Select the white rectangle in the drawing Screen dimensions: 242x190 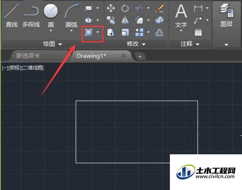point(136,101)
